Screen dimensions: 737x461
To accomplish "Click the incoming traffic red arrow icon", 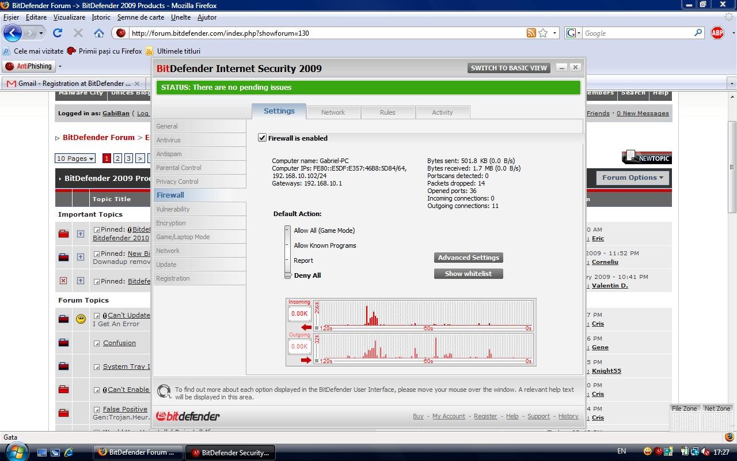I will pyautogui.click(x=306, y=327).
